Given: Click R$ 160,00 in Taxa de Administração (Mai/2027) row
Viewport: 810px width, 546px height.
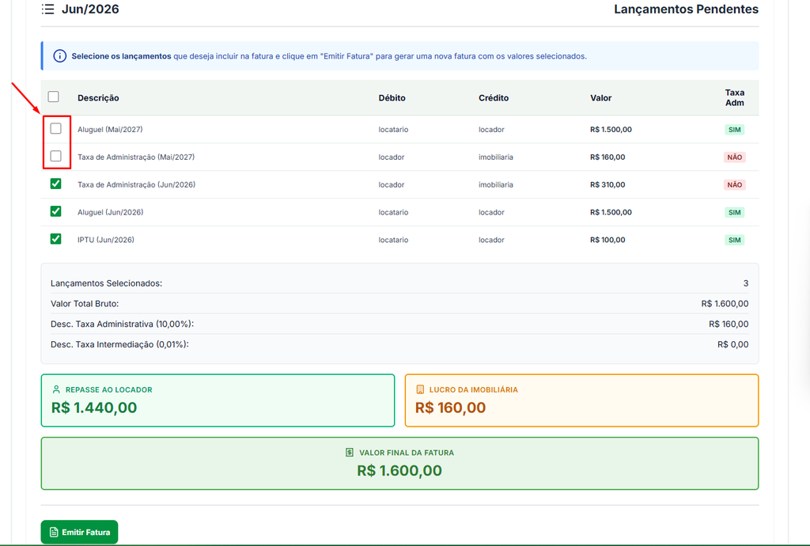Looking at the screenshot, I should tap(607, 157).
